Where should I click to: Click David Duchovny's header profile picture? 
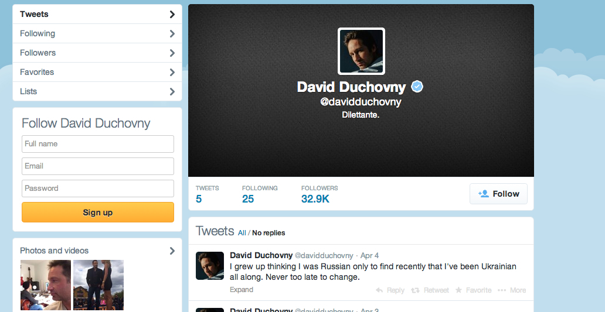(362, 52)
